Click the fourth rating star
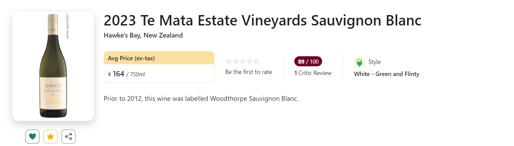 point(249,61)
